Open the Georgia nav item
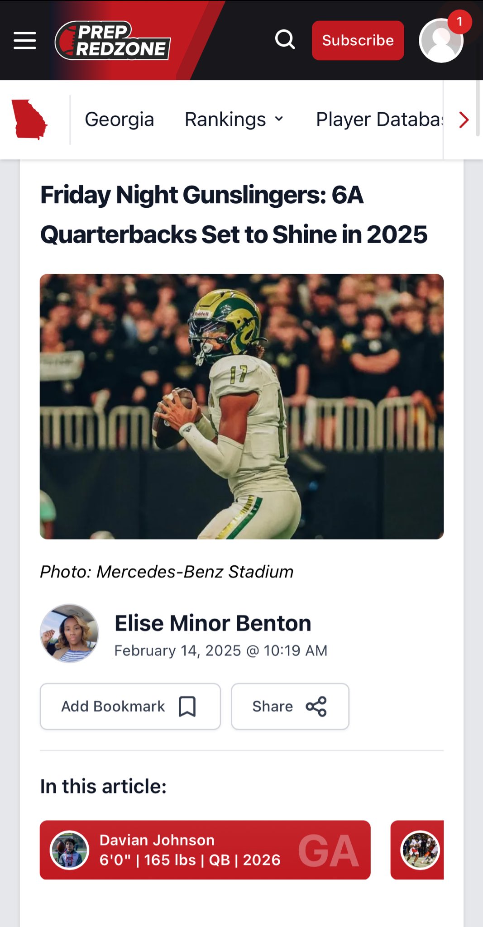The width and height of the screenshot is (483, 927). [120, 119]
